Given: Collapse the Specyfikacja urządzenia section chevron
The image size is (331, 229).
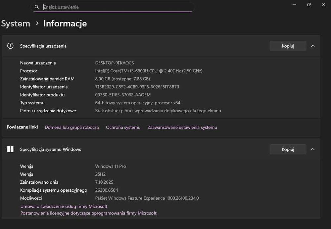Looking at the screenshot, I should coord(313,46).
